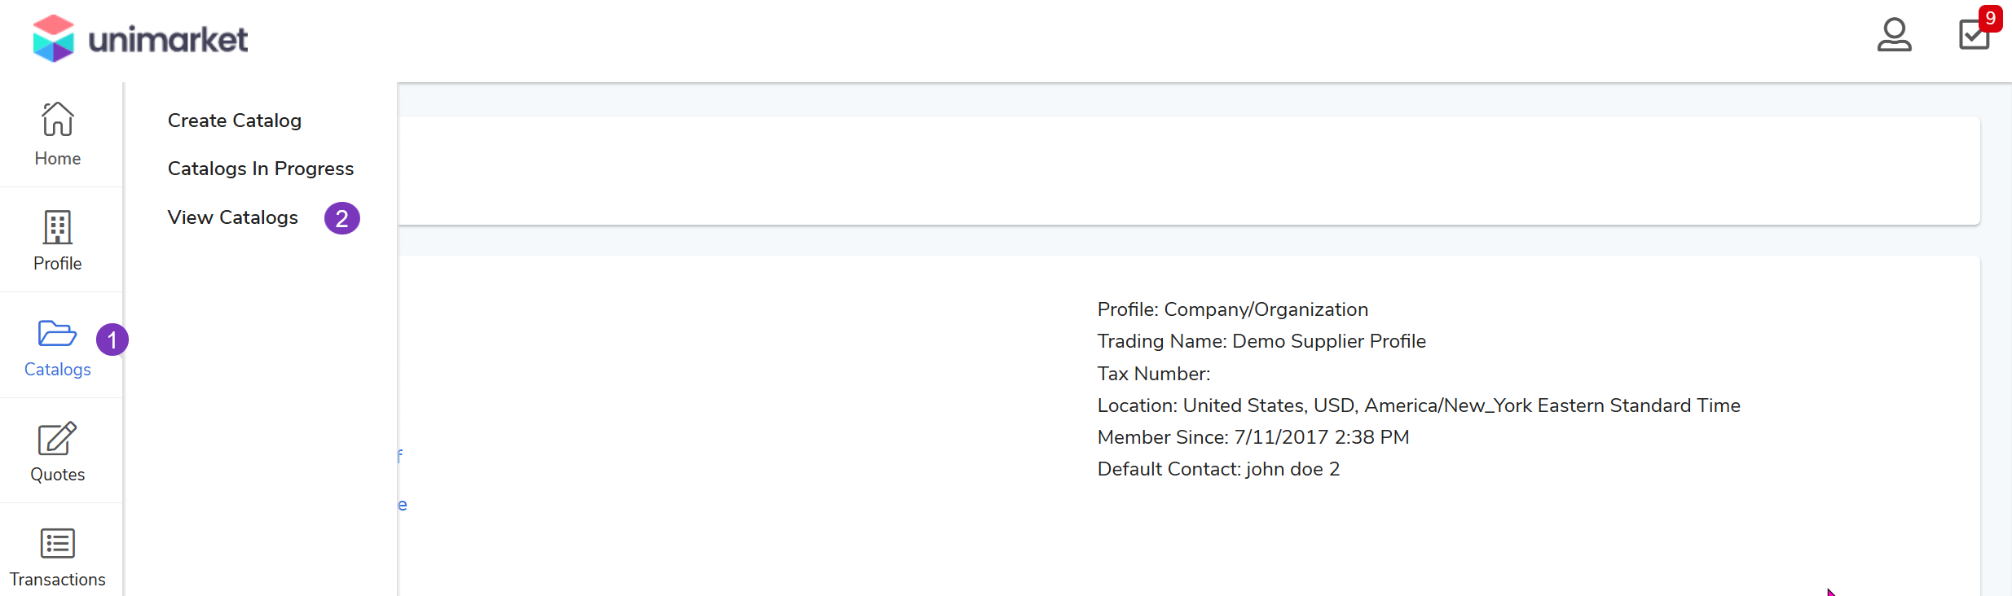2012x596 pixels.
Task: Select the Catalogs folder icon
Action: click(58, 334)
